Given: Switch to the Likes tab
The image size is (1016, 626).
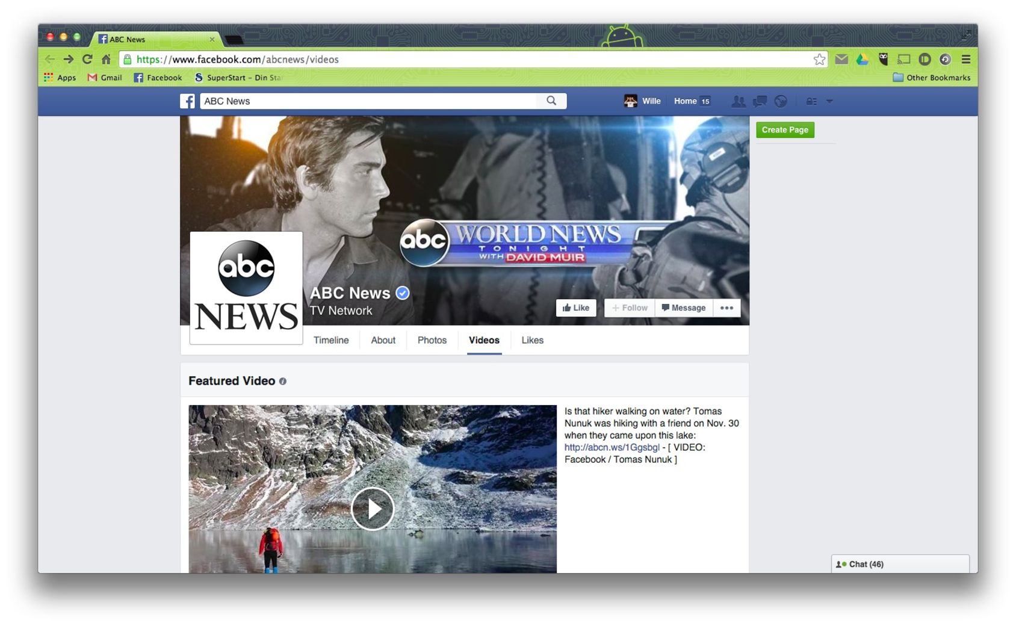Looking at the screenshot, I should pyautogui.click(x=533, y=340).
